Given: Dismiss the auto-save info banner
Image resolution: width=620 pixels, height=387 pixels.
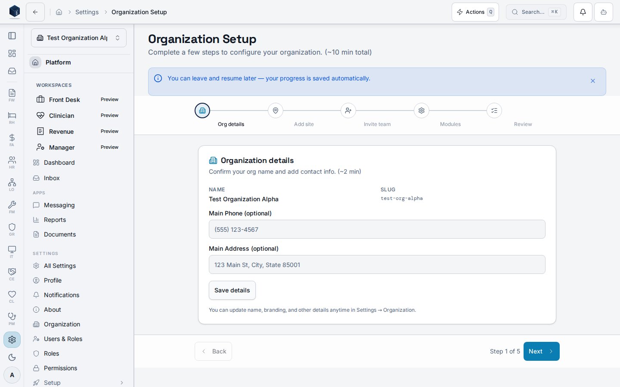Looking at the screenshot, I should [x=593, y=81].
